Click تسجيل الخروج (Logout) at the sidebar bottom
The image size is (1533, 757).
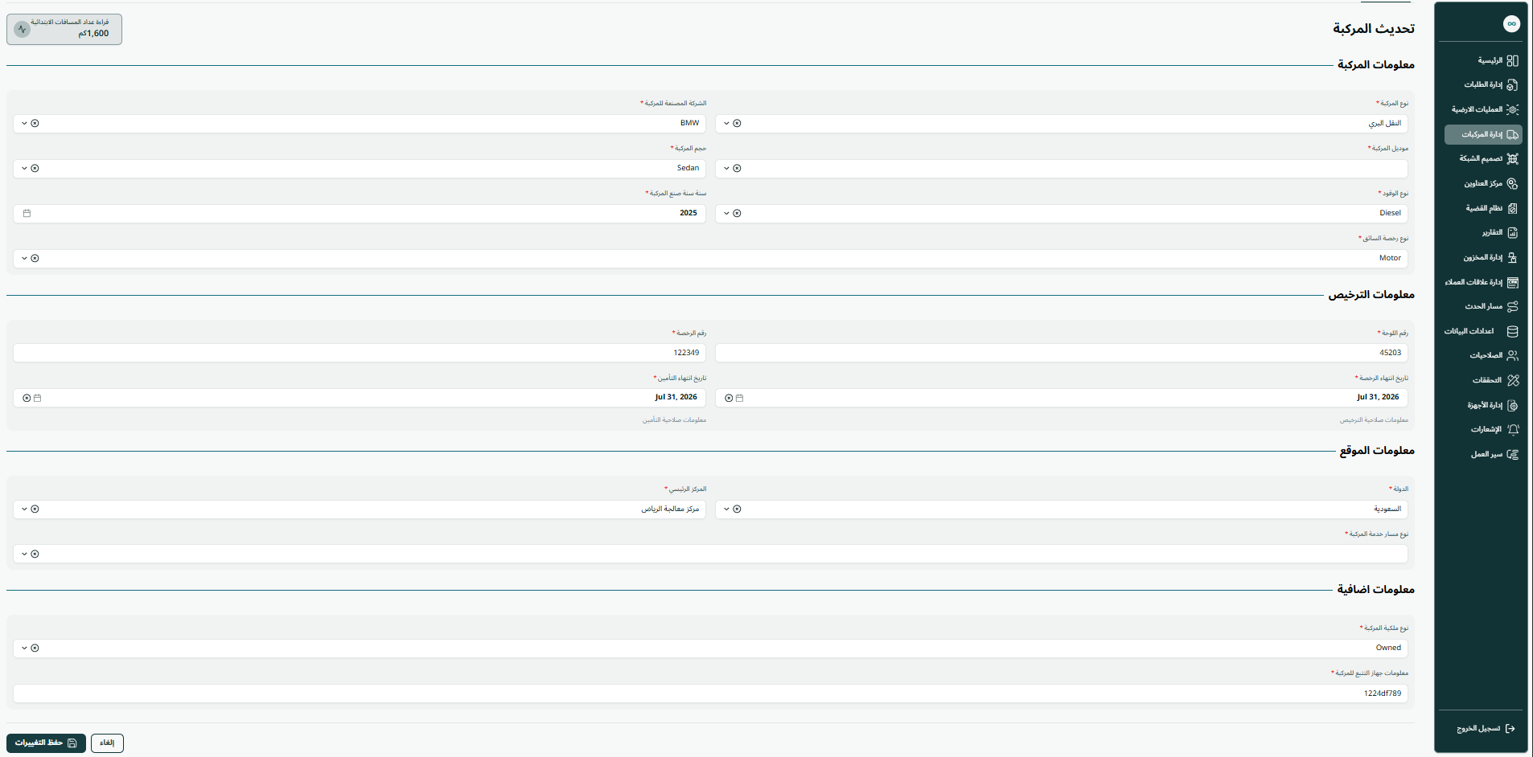pos(1486,728)
